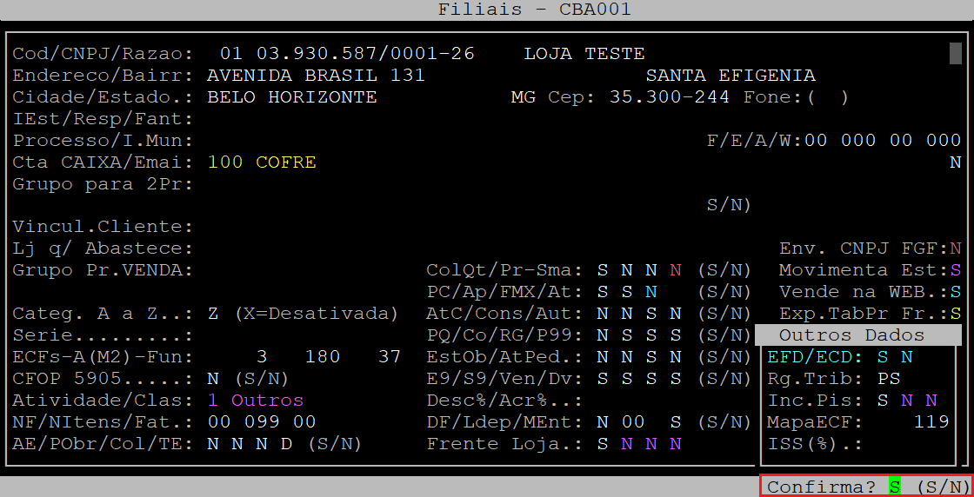Click the LOJA TESTE company name field

point(584,54)
